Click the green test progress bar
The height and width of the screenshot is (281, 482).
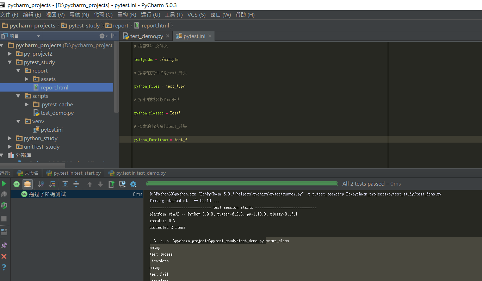[242, 184]
